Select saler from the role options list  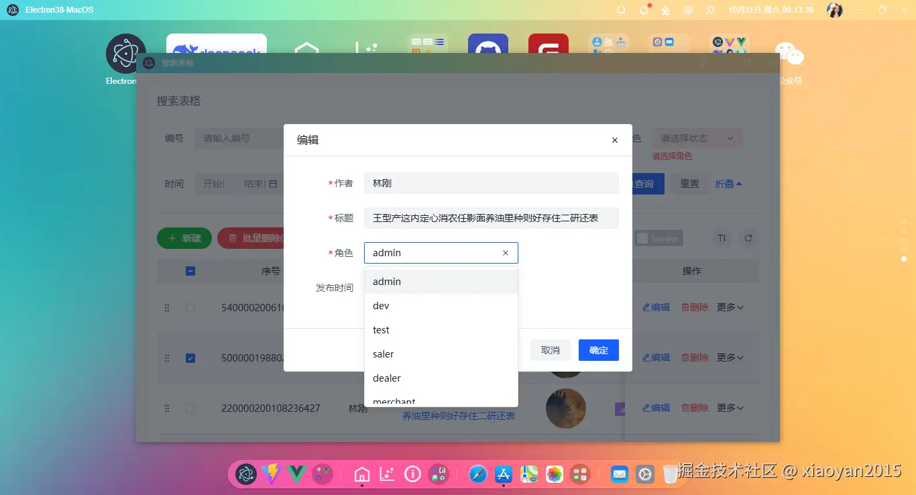pyautogui.click(x=382, y=353)
